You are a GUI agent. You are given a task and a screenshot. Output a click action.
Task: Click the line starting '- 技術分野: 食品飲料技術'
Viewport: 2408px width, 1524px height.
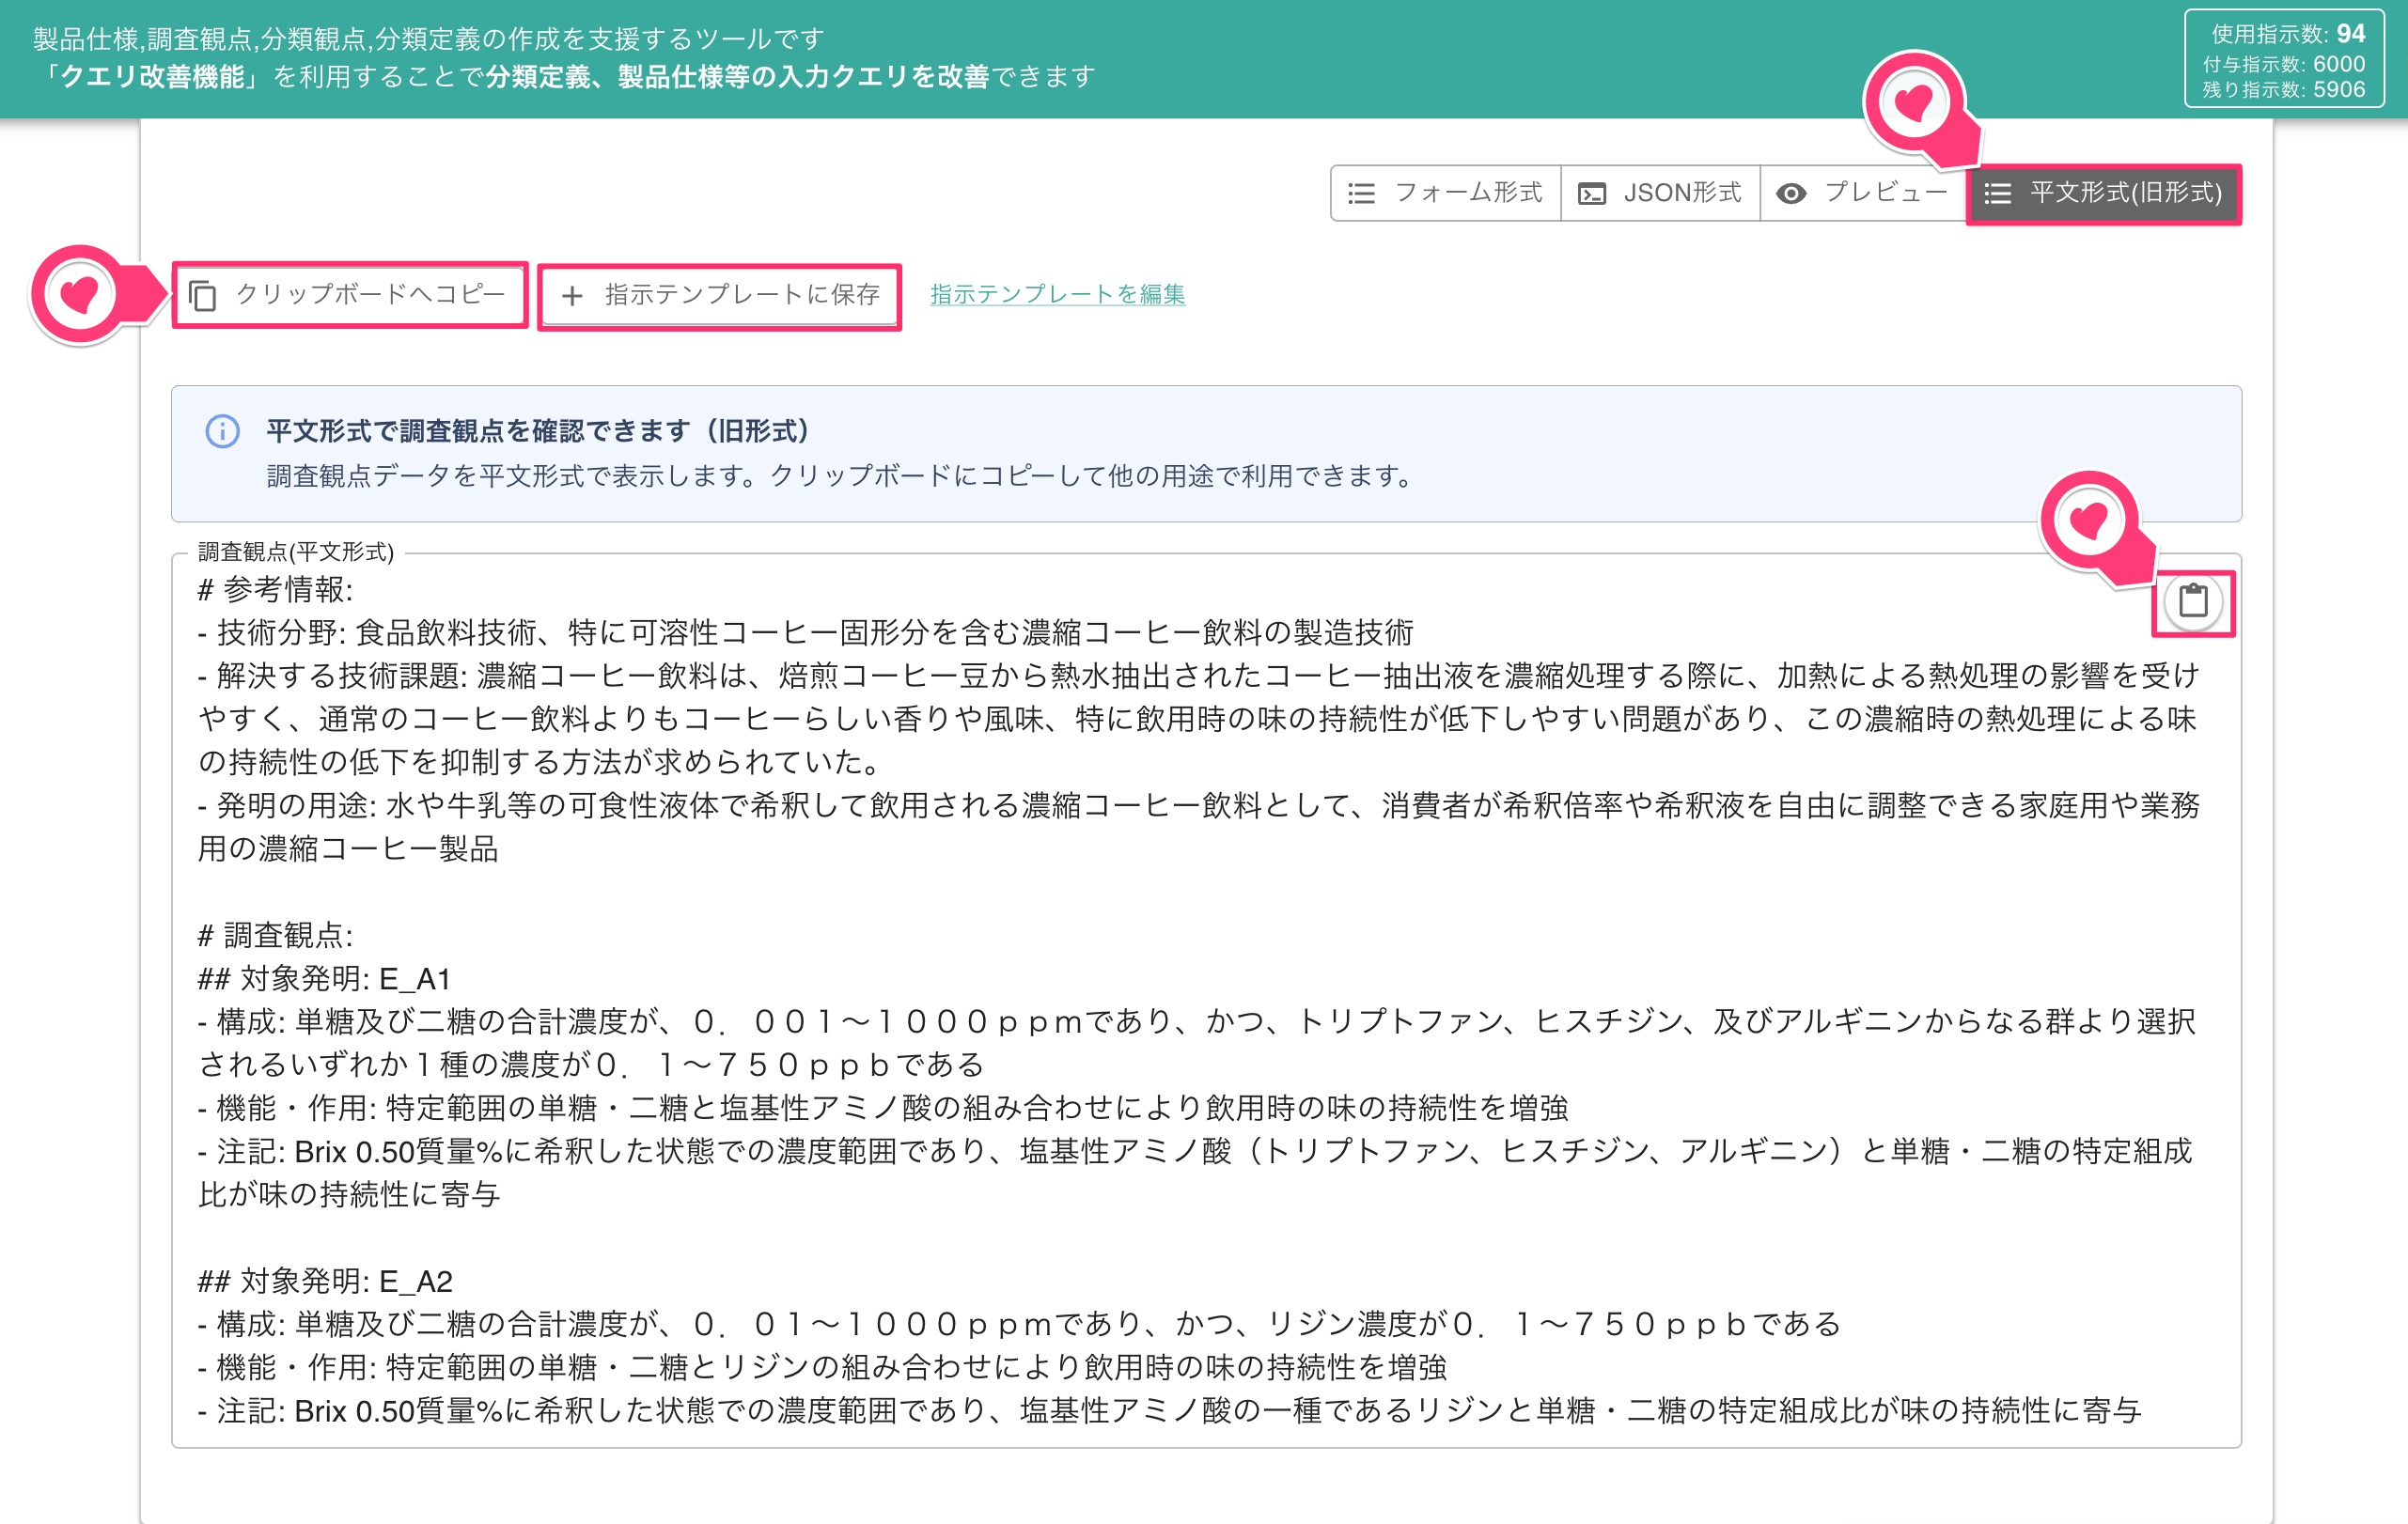[x=805, y=632]
